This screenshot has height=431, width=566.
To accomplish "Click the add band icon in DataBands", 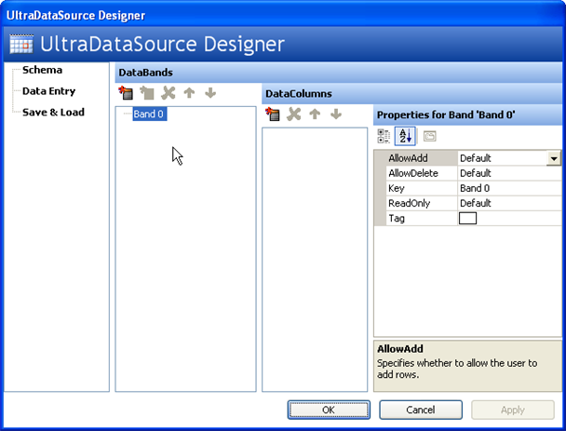I will [126, 93].
